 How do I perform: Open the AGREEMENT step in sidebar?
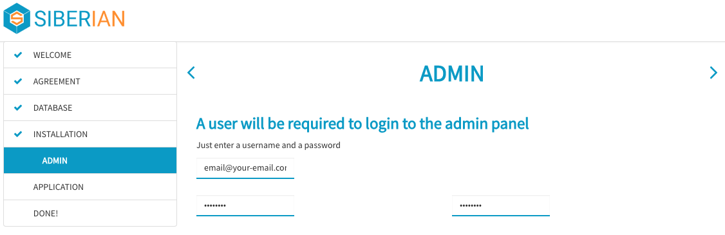click(x=90, y=81)
